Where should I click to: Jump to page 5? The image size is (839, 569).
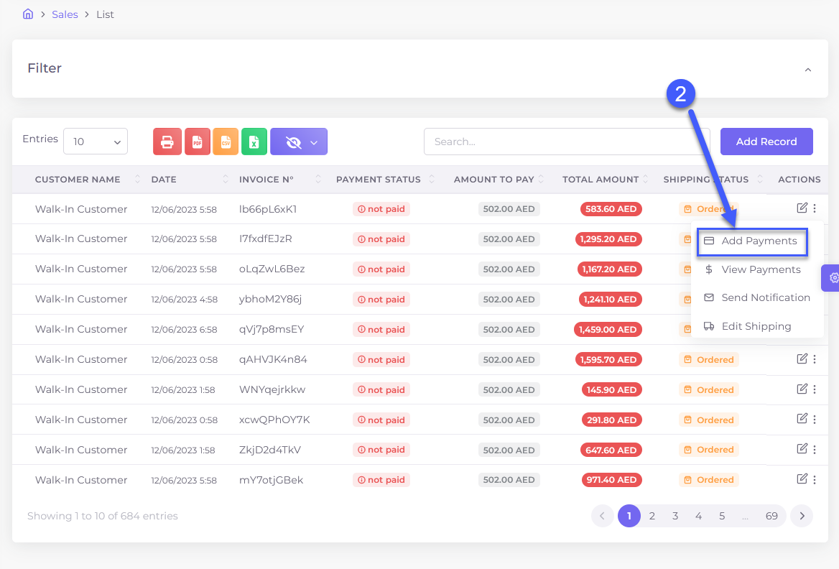722,516
